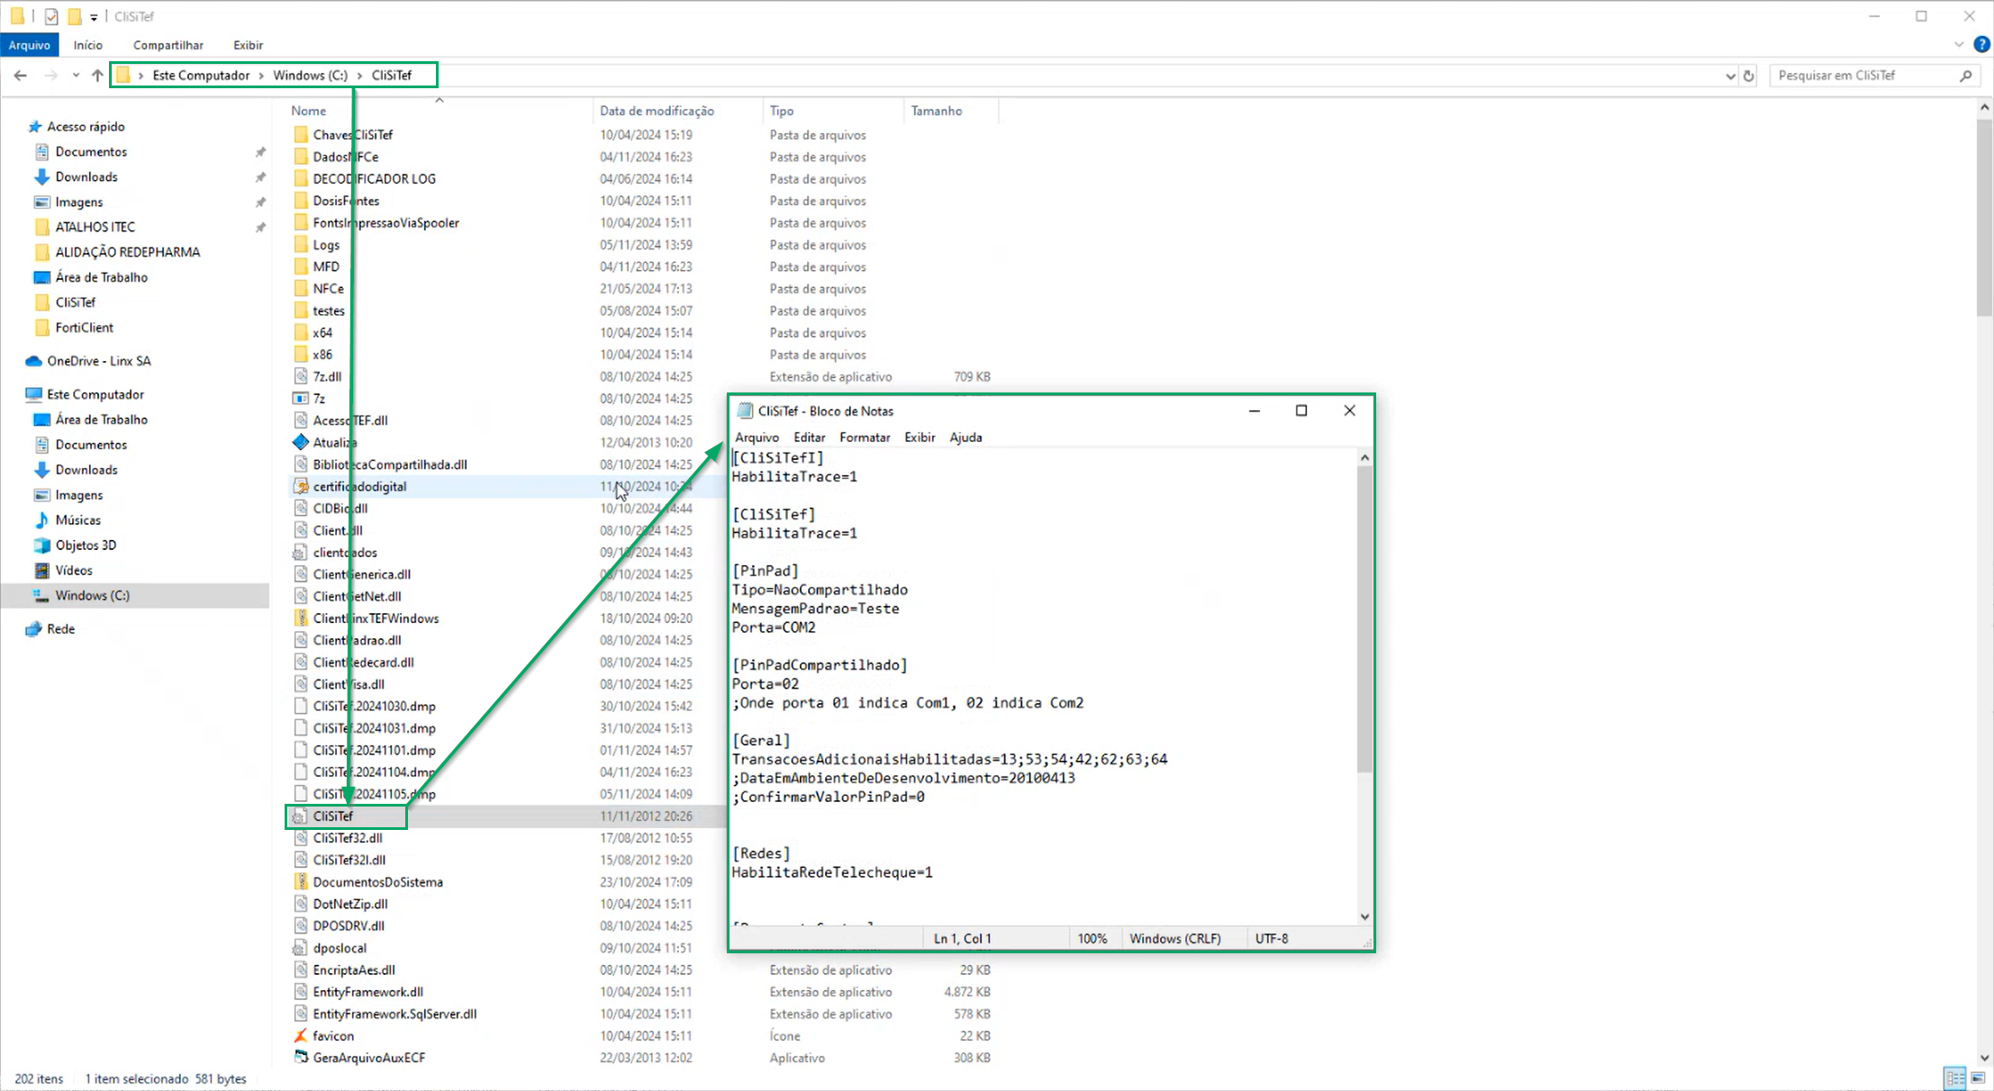1994x1091 pixels.
Task: Click quick access new folder icon
Action: pos(75,16)
